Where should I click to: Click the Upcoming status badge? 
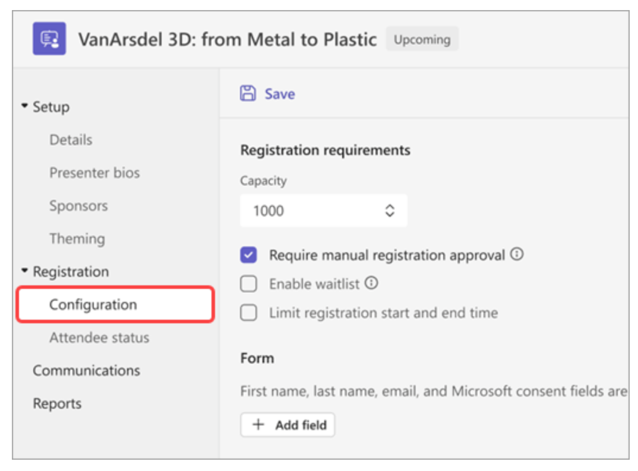coord(422,39)
